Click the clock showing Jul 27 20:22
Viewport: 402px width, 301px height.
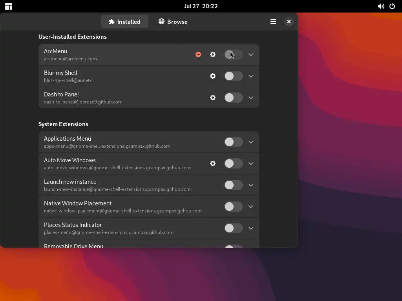(201, 6)
